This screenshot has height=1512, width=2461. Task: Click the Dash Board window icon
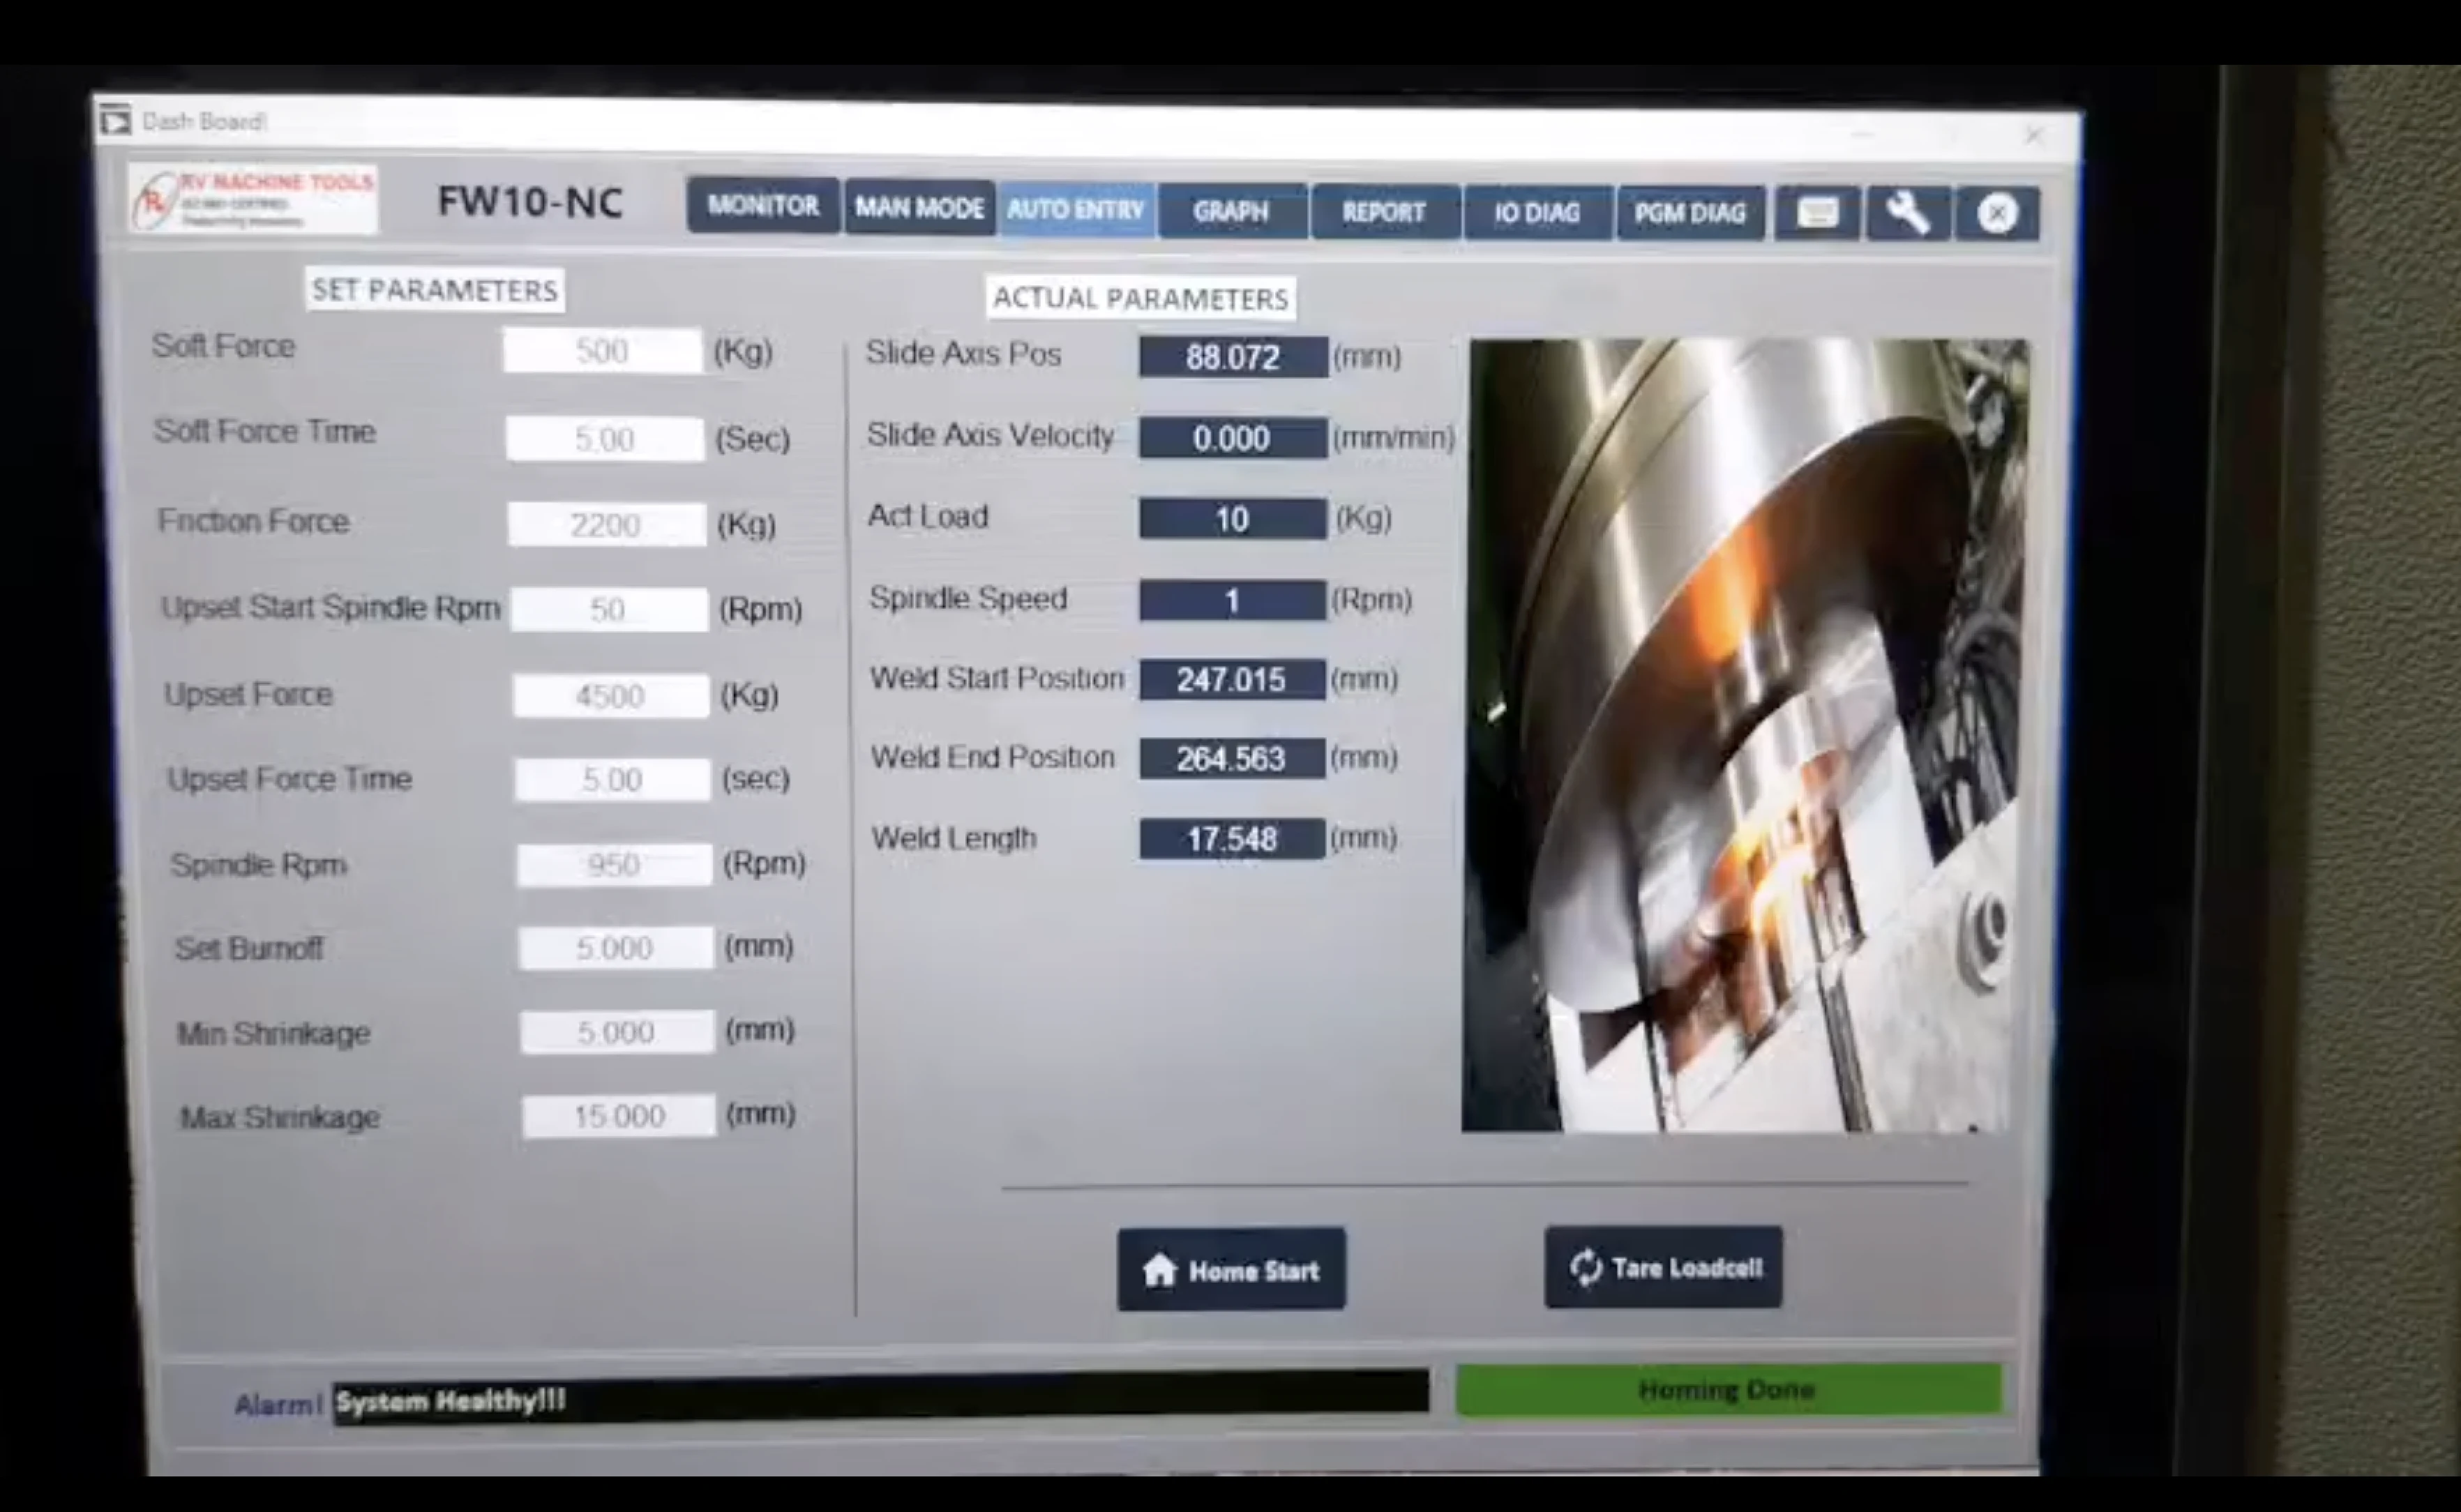(116, 121)
